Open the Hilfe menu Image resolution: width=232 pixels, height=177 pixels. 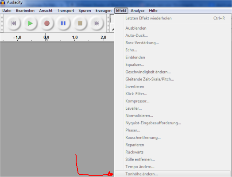[x=153, y=11]
